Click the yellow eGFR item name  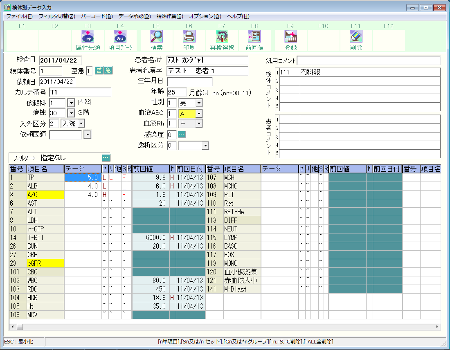point(45,263)
